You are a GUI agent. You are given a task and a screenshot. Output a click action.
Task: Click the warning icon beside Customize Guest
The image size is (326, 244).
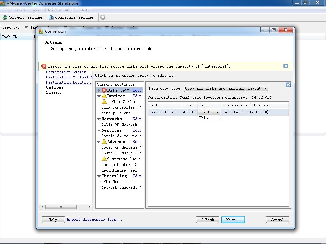pos(104,159)
